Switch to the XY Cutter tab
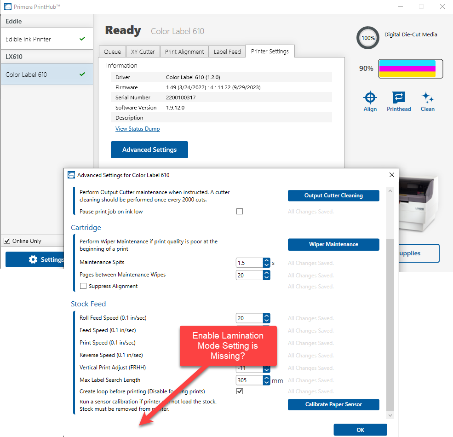 point(143,52)
